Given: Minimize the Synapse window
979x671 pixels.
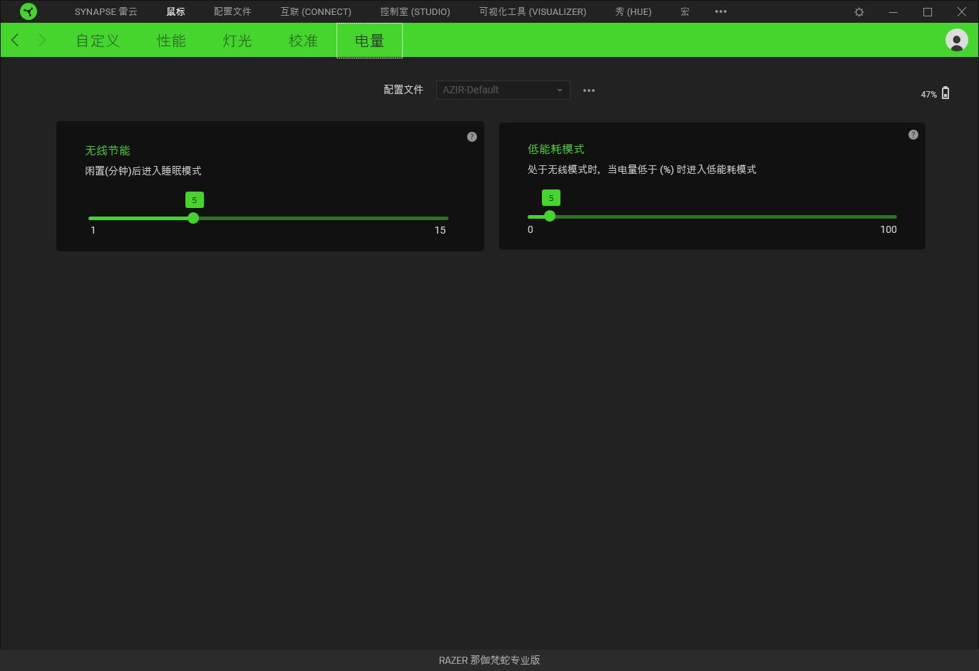Looking at the screenshot, I should tap(893, 12).
